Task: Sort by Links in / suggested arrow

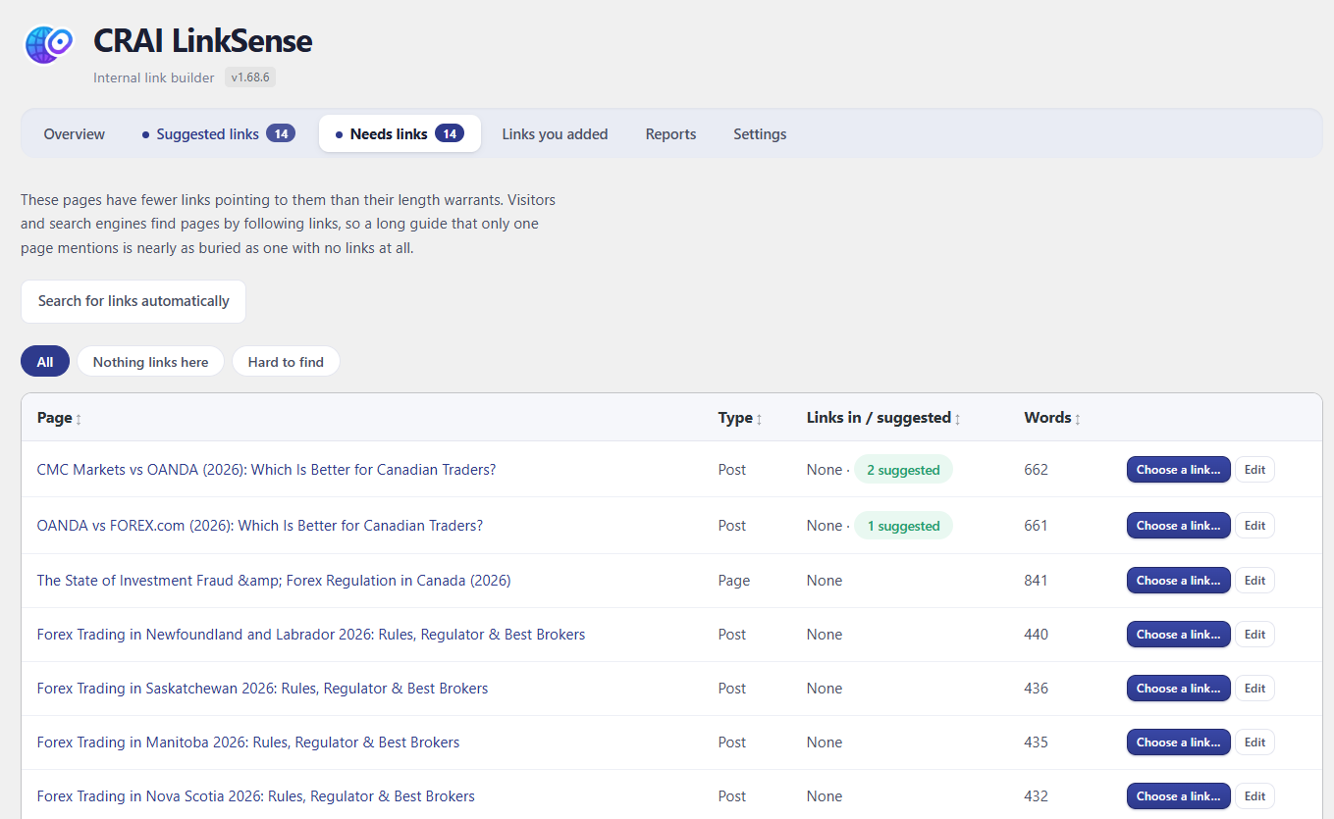Action: point(957,419)
